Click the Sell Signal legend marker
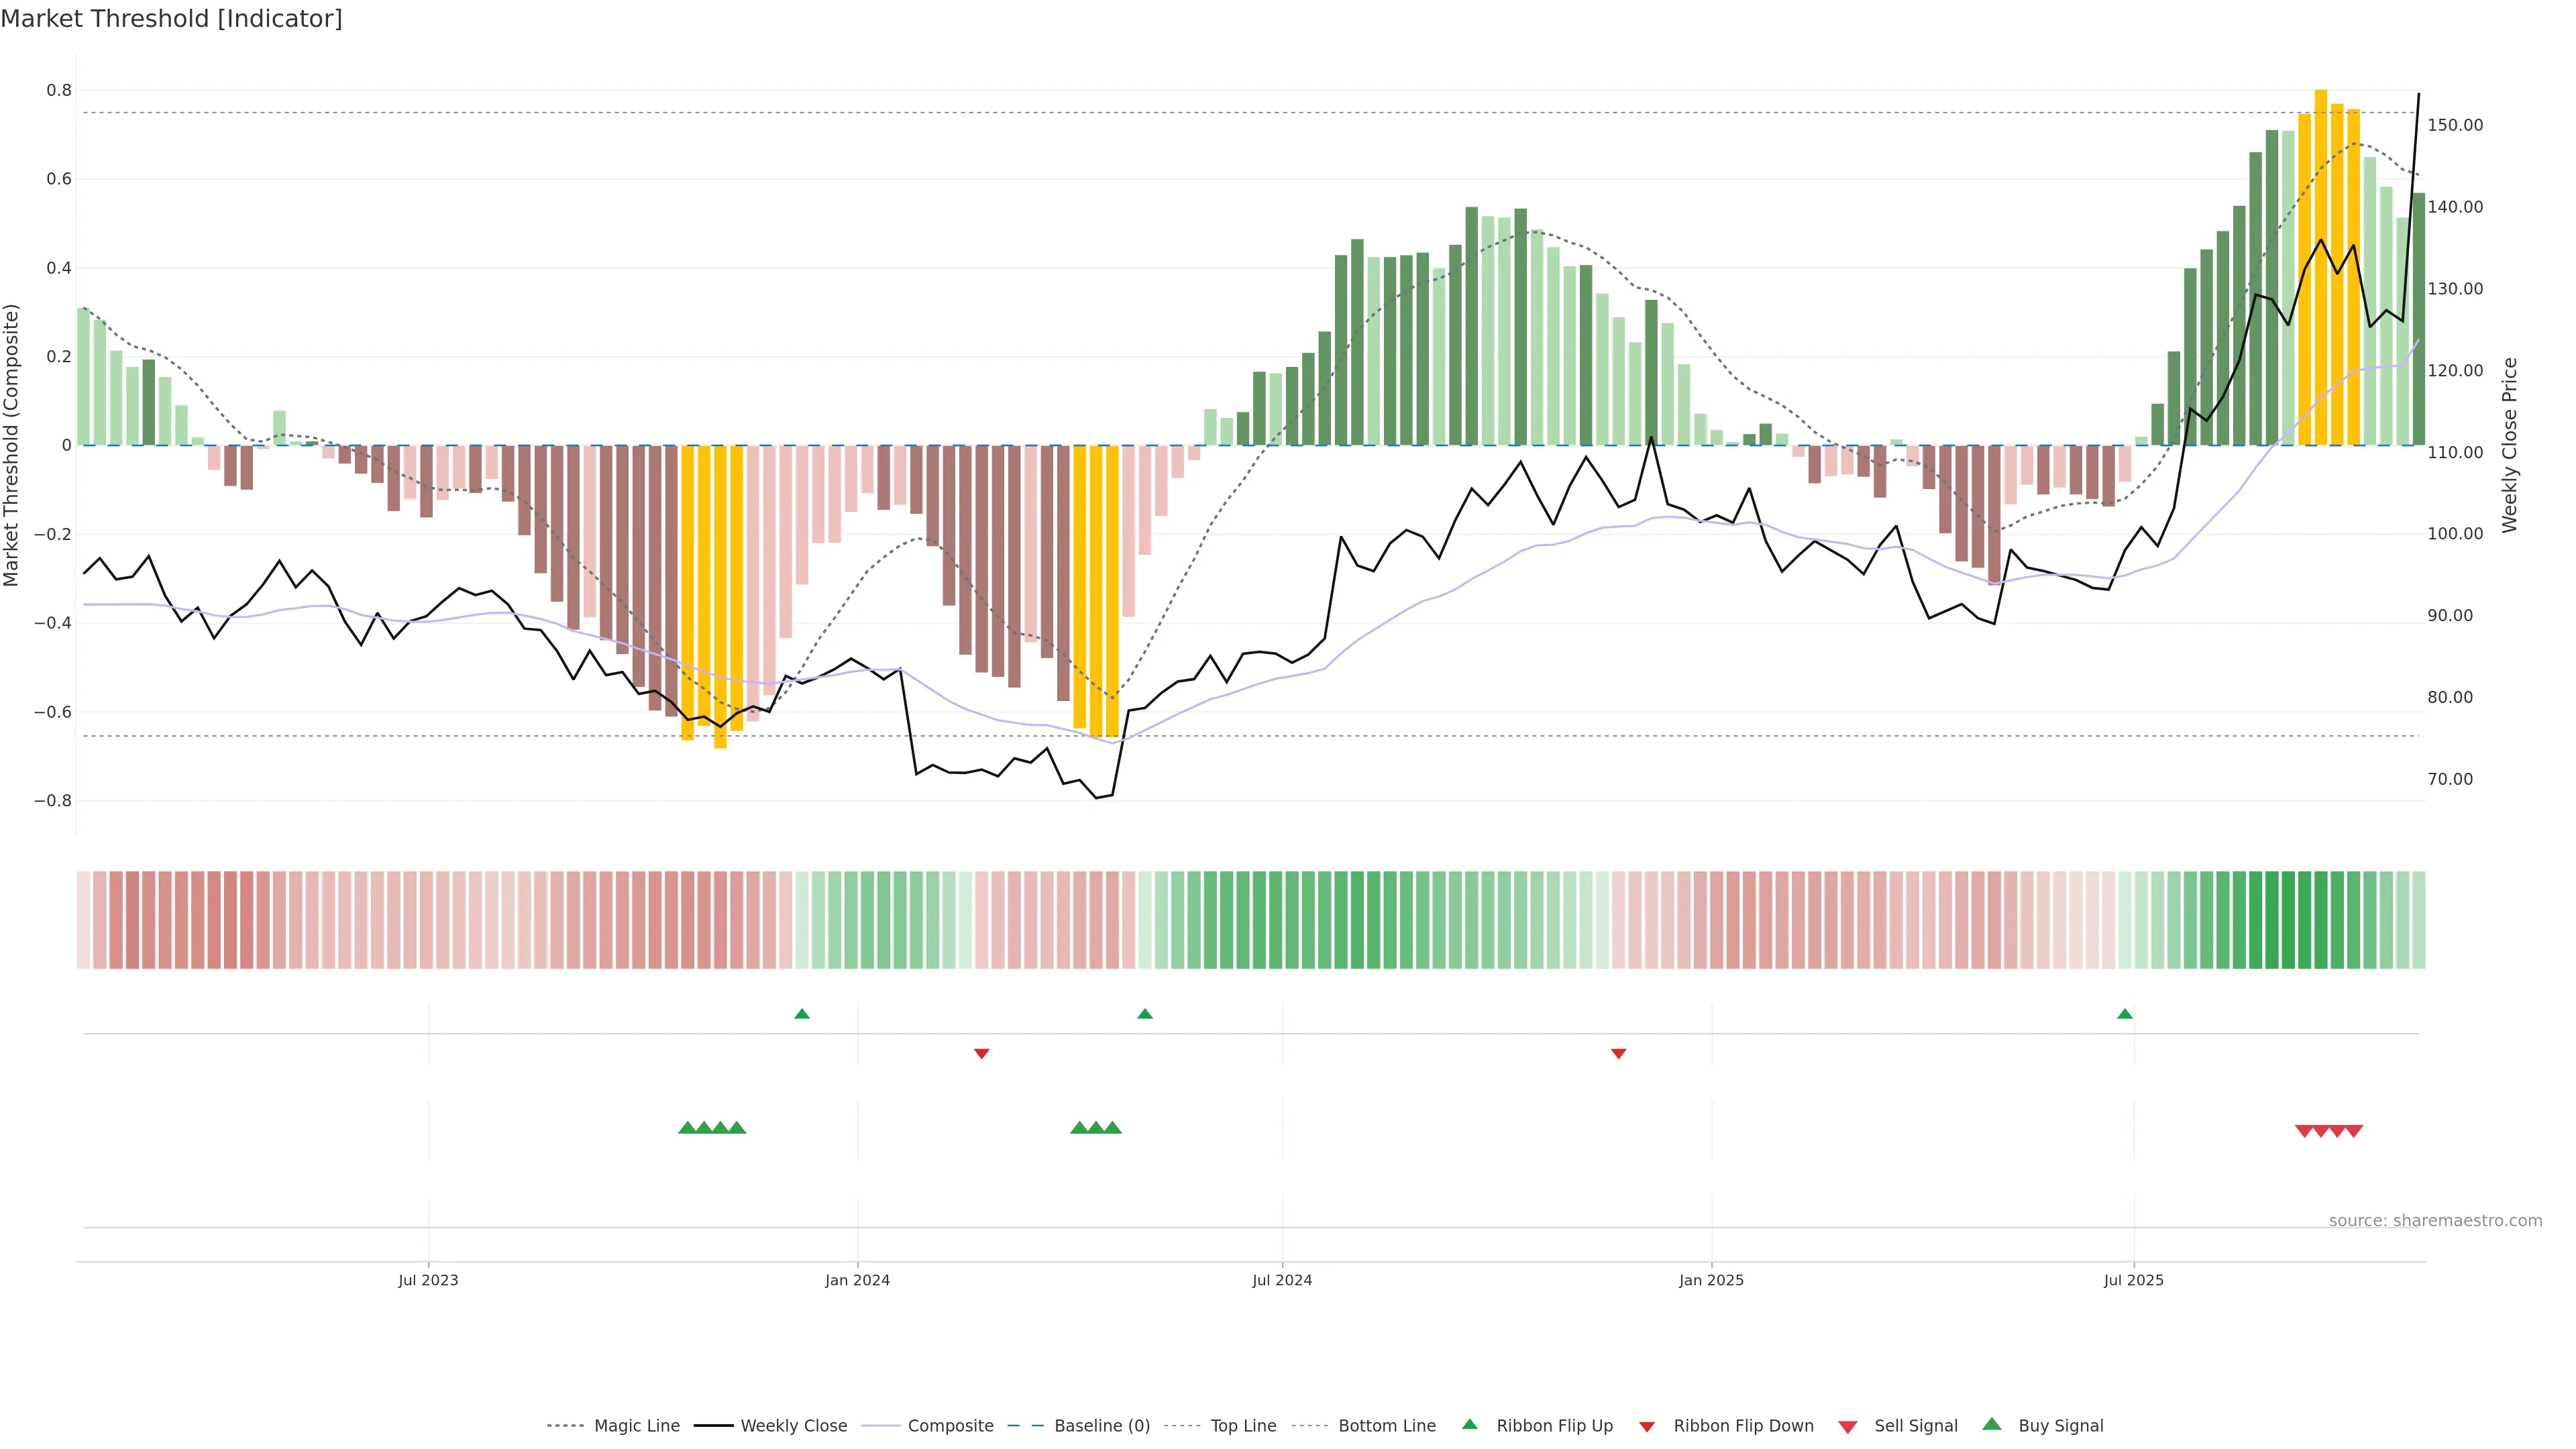Image resolution: width=2576 pixels, height=1449 pixels. coord(1848,1426)
